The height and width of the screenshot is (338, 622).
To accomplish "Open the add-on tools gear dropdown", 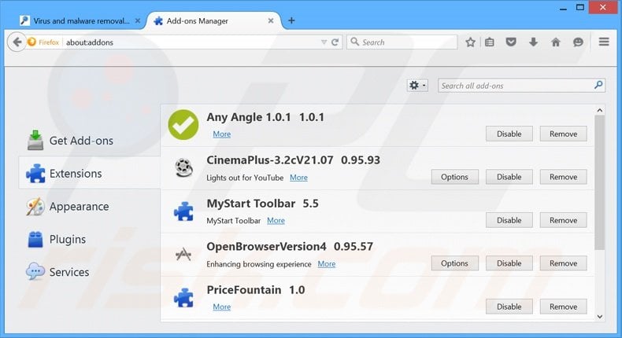I will point(417,85).
